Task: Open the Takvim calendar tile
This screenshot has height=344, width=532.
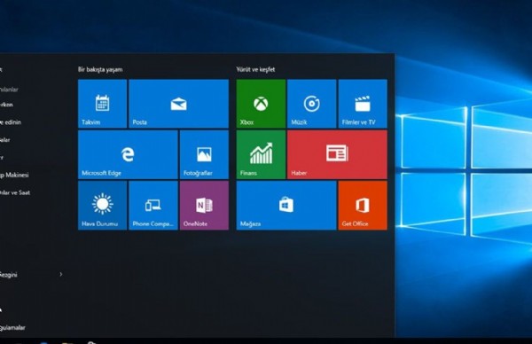Action: pos(103,104)
